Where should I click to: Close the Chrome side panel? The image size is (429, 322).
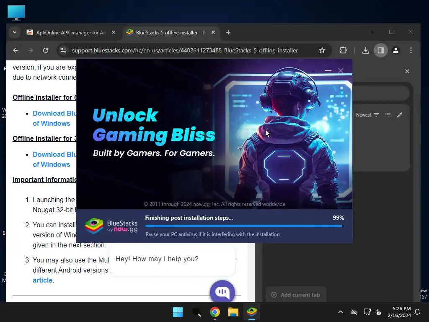click(407, 71)
